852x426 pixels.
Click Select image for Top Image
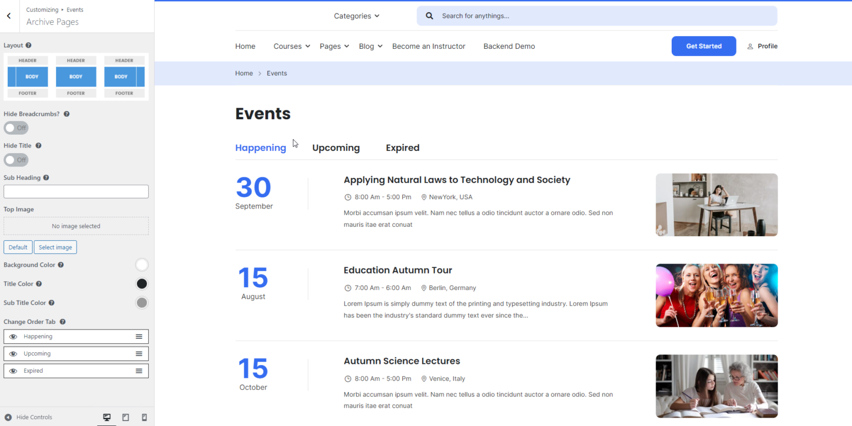[x=55, y=247]
